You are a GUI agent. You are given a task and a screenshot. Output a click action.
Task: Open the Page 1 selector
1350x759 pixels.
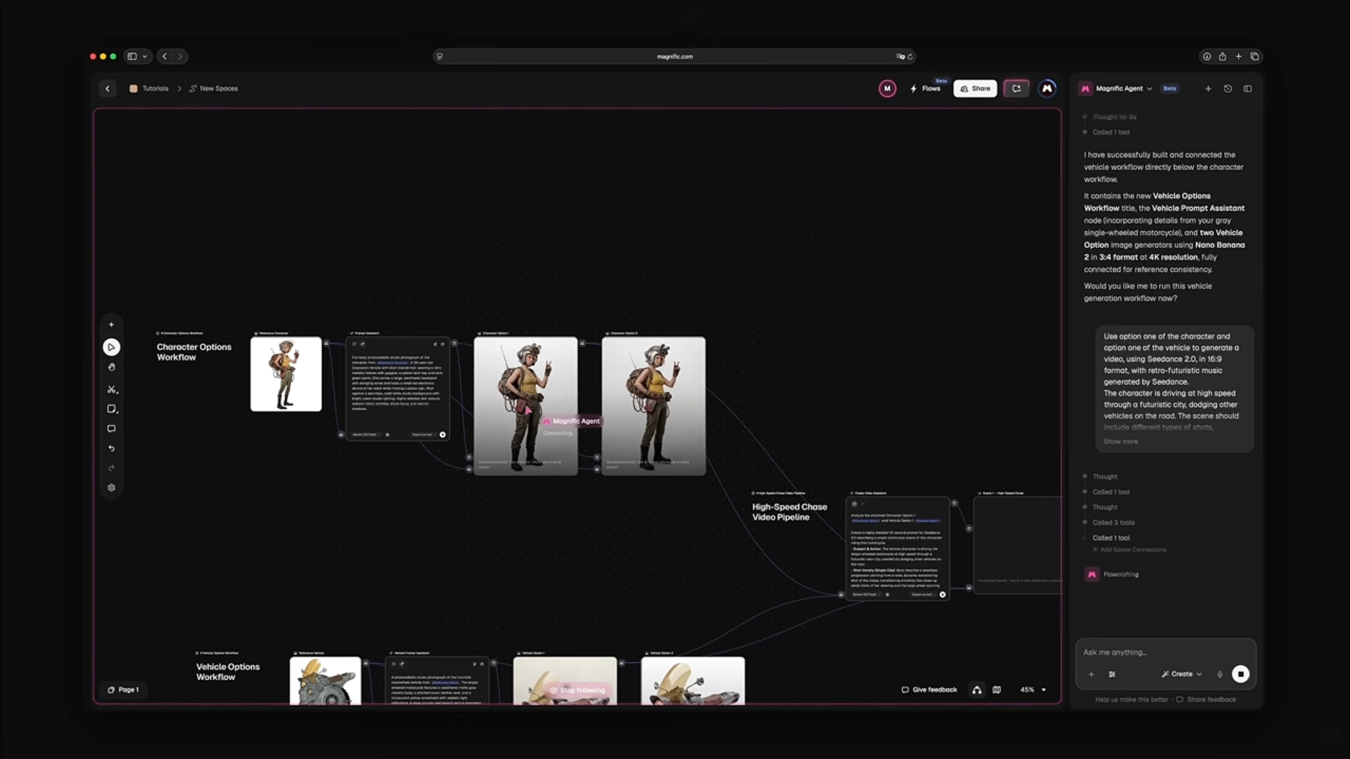[123, 690]
